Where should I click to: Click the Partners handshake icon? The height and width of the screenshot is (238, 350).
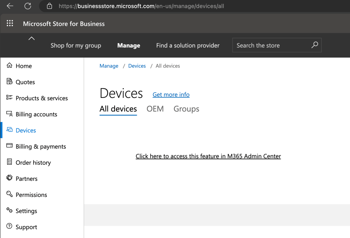tap(9, 178)
